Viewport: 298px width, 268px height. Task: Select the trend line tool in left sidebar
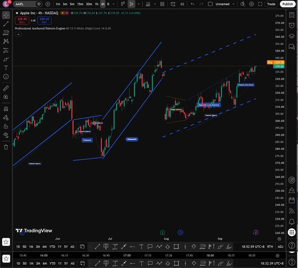click(x=6, y=24)
